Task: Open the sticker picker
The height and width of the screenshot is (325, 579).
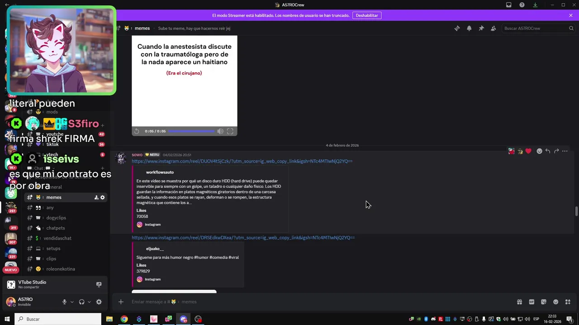Action: (544, 302)
